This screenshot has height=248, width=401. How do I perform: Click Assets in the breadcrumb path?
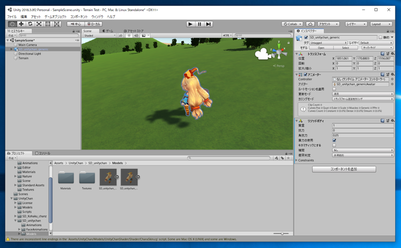pos(59,163)
